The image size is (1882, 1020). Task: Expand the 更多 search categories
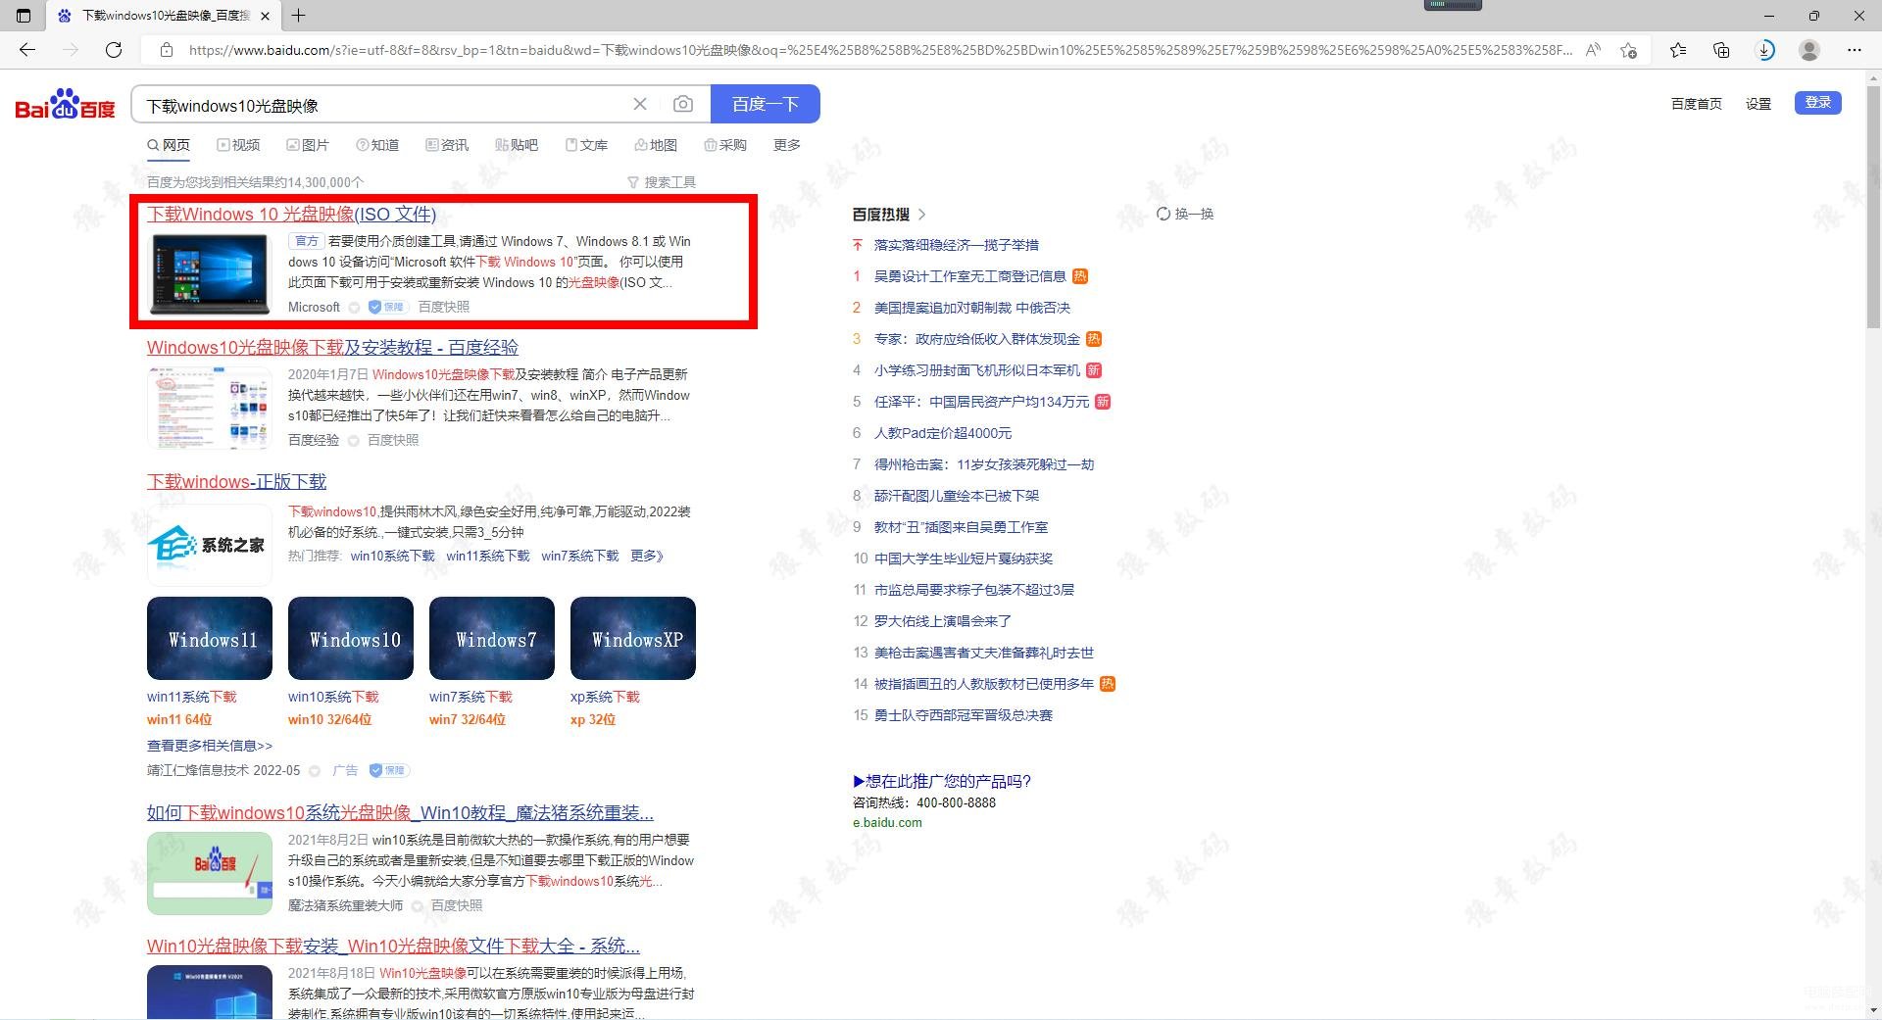(x=786, y=145)
